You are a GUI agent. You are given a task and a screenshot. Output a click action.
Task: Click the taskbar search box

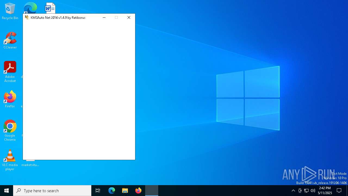click(x=52, y=191)
